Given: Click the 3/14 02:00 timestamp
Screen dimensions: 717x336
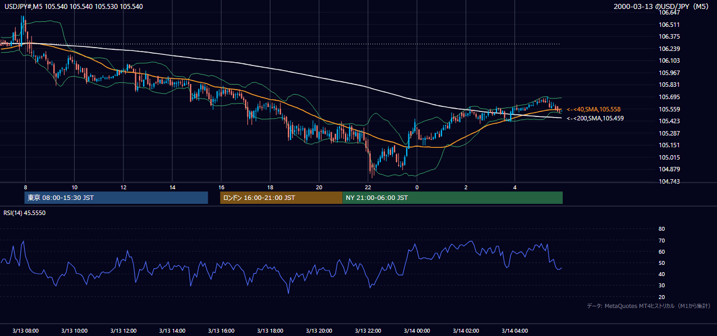Looking at the screenshot, I should (466, 330).
